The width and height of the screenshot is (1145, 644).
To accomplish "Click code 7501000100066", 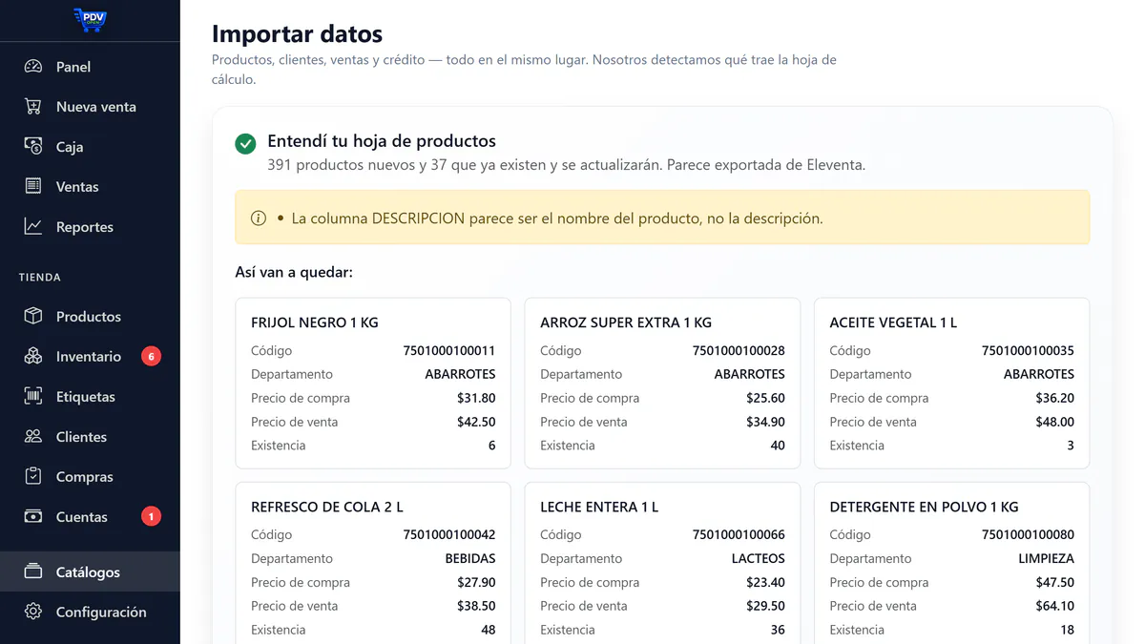I will (739, 535).
